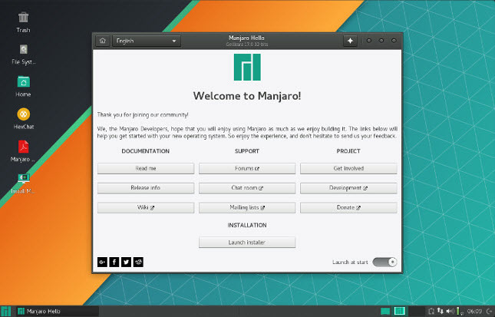Screen dimensions: 495x317
Task: Click the Get involved button
Action: (x=348, y=168)
